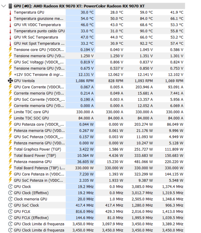Click the maximum core current "203.946 A"
Viewport: 201px width, 233px height.
coord(144,87)
